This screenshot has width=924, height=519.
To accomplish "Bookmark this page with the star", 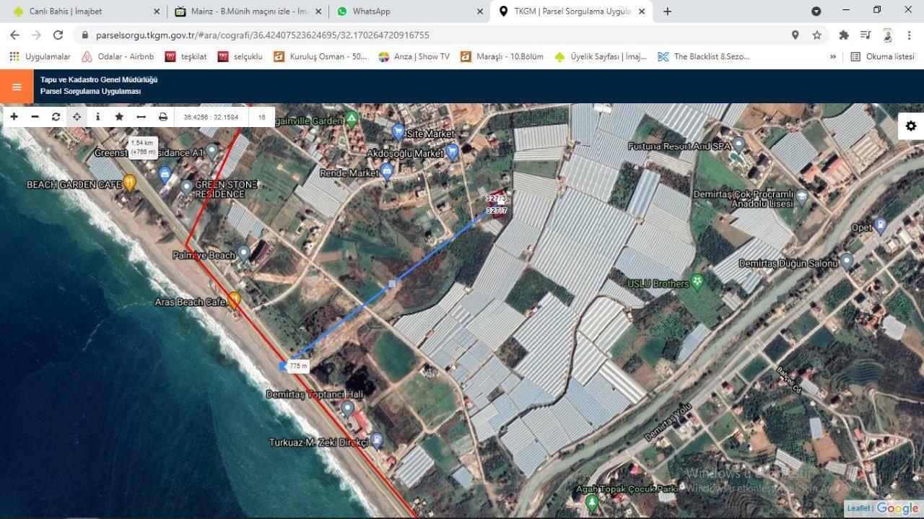I will pos(816,35).
